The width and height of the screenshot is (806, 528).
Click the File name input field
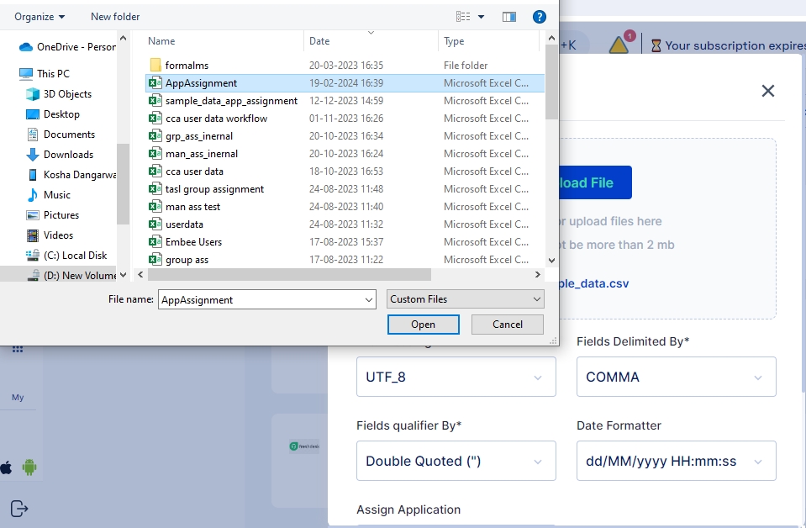point(261,299)
